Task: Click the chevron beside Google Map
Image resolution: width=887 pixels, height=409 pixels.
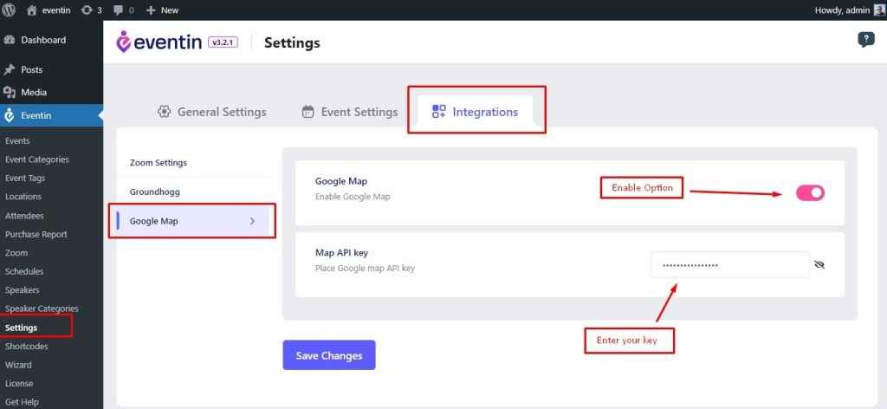Action: pos(252,221)
